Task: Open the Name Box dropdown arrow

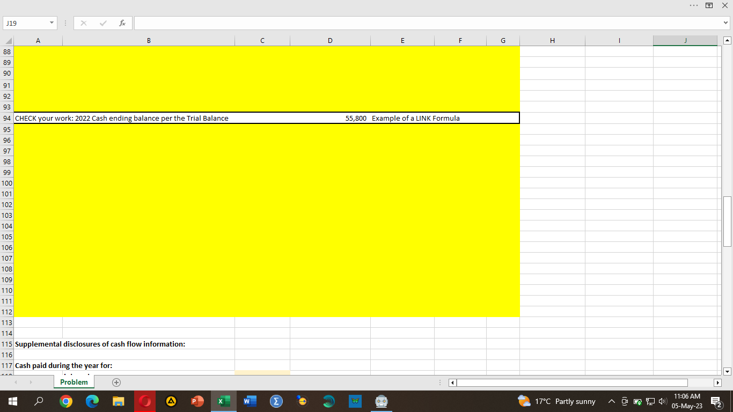Action: [52, 23]
